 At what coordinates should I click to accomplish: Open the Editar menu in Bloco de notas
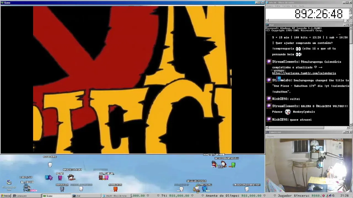(277, 6)
